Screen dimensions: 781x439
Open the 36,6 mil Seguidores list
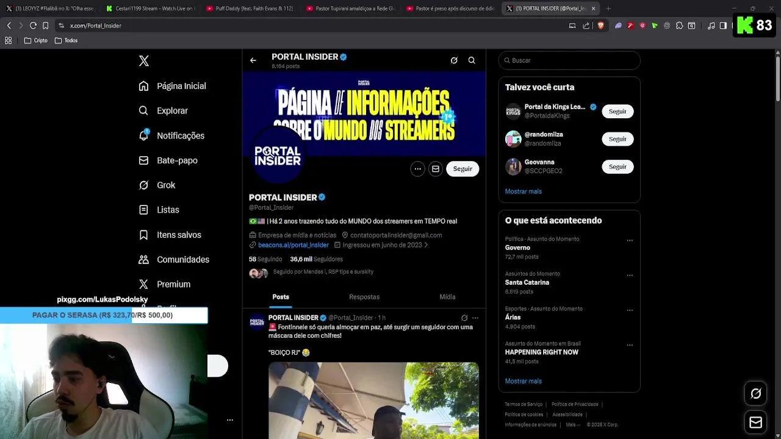point(316,259)
